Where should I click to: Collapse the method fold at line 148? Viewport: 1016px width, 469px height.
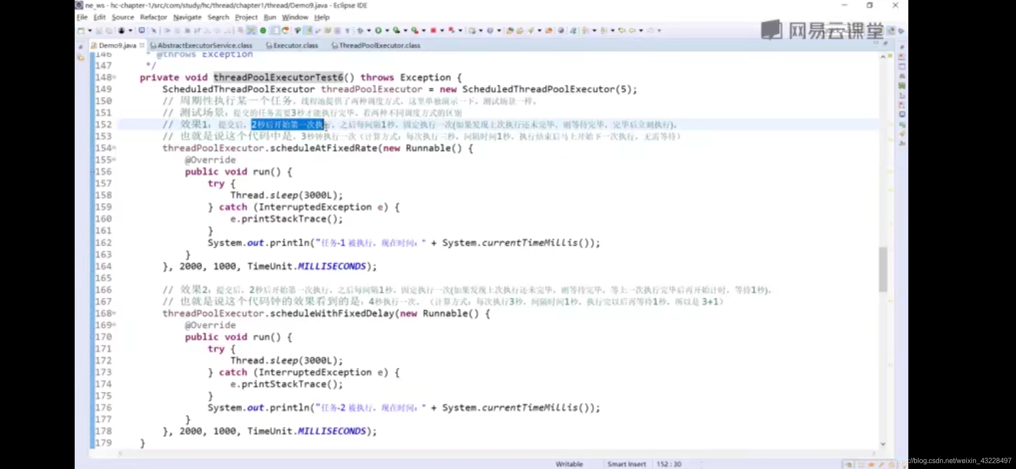coord(115,77)
